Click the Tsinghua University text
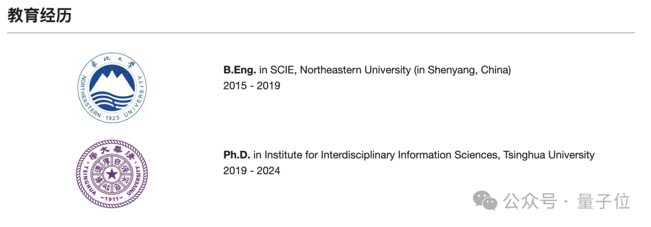651x227 pixels. (x=549, y=155)
